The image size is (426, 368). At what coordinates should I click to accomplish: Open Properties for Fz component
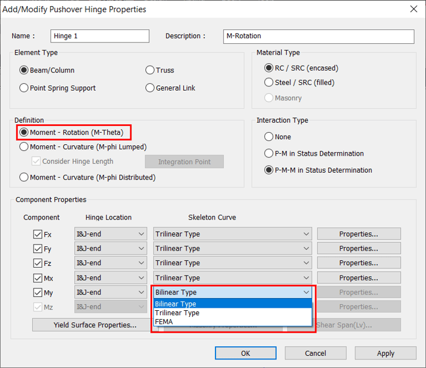coord(358,263)
